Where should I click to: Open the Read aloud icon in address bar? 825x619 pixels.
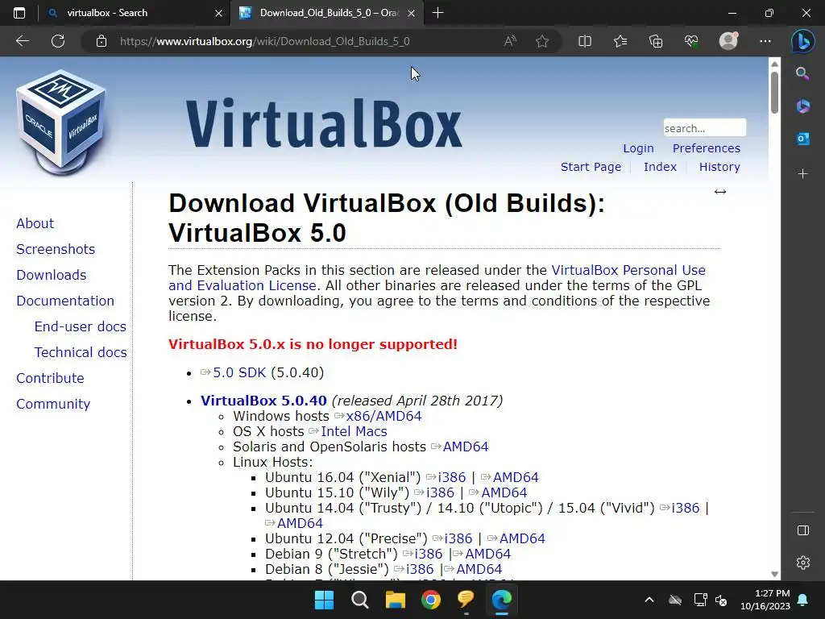pos(510,41)
